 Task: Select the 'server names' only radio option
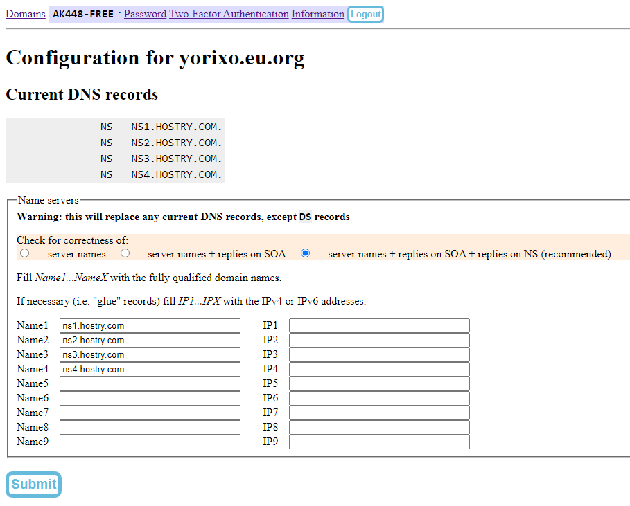pyautogui.click(x=25, y=253)
